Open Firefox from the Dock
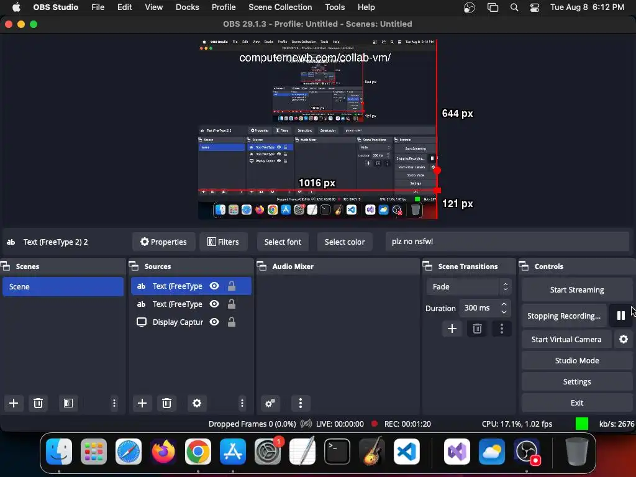The width and height of the screenshot is (636, 477). tap(163, 452)
